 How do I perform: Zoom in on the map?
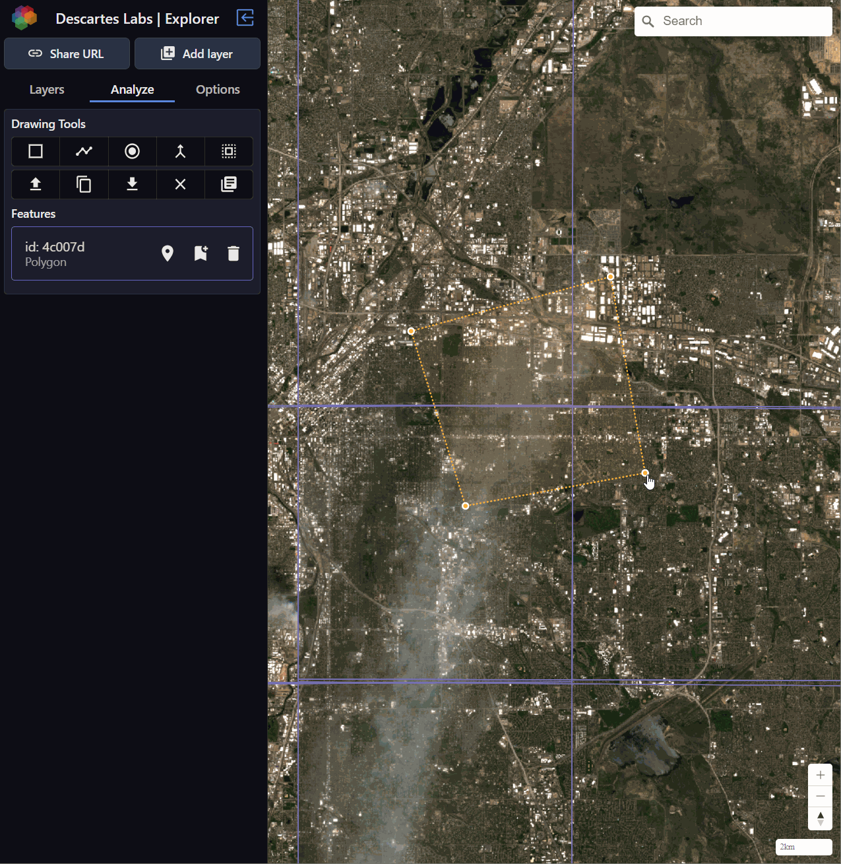pos(820,775)
